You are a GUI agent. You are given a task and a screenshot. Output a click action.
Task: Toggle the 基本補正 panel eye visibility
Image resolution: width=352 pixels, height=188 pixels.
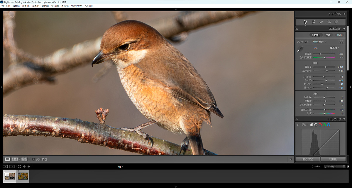click(297, 29)
